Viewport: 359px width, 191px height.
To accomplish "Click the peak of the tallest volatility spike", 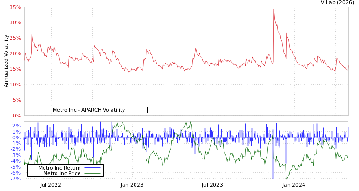I will 274,9.
